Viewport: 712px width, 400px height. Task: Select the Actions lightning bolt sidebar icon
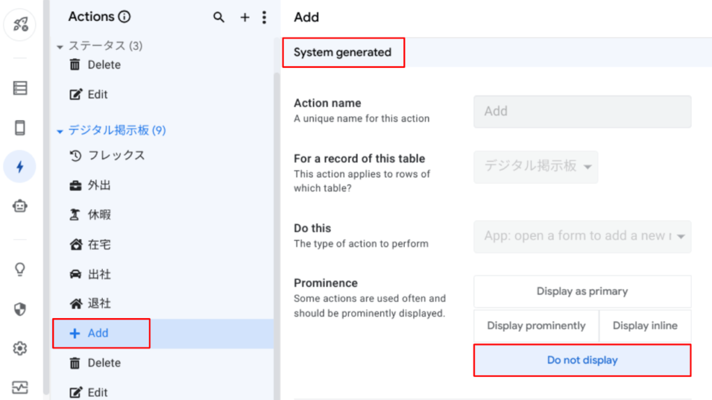pos(20,167)
